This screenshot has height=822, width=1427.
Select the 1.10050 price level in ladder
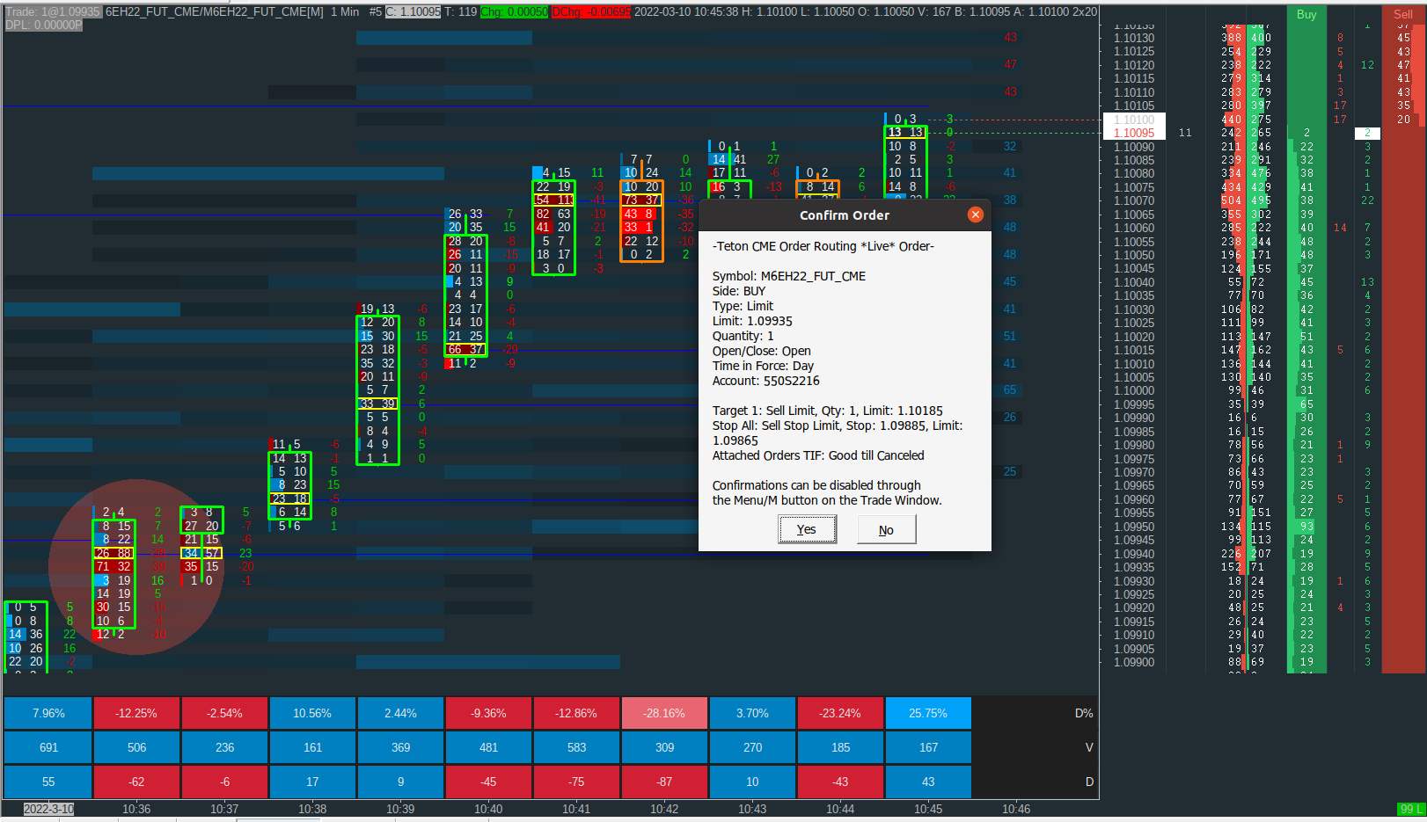point(1134,255)
